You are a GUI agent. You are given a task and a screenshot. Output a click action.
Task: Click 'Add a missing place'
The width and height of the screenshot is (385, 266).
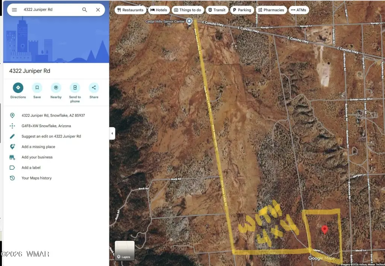38,147
